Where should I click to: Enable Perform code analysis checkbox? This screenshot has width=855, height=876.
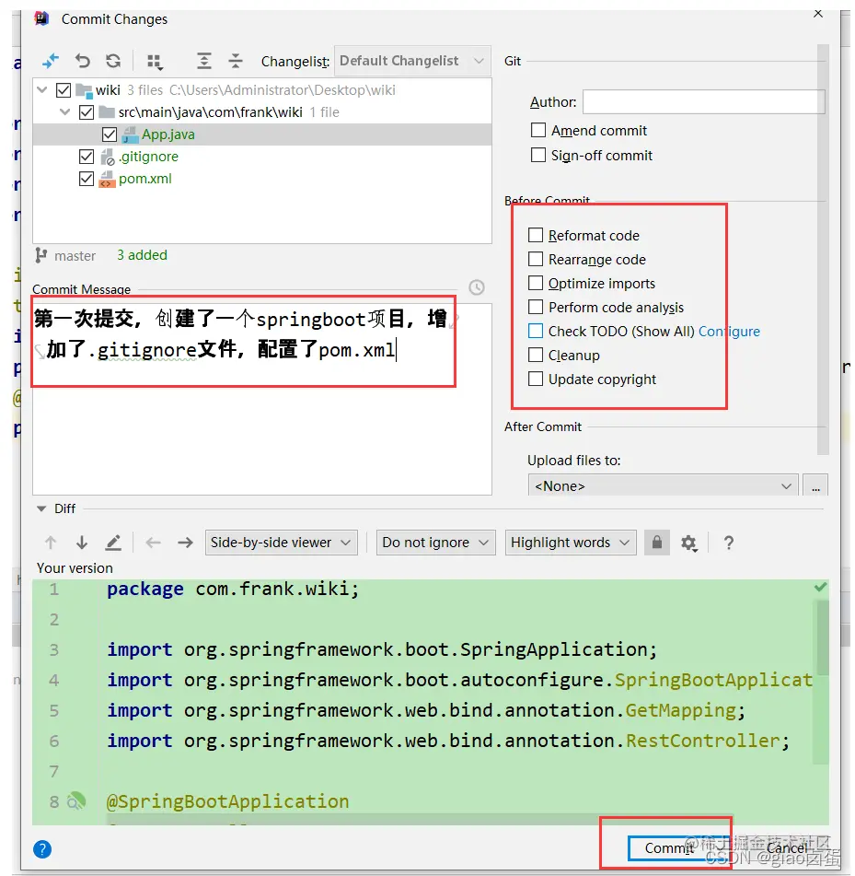click(x=536, y=307)
